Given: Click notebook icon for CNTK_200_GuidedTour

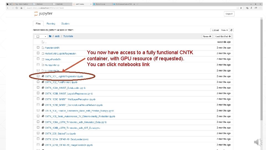Looking at the screenshot, I should click(x=43, y=134).
